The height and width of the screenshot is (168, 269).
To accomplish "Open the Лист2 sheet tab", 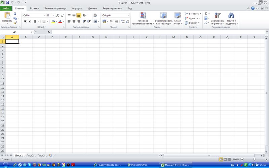I will (x=30, y=156).
